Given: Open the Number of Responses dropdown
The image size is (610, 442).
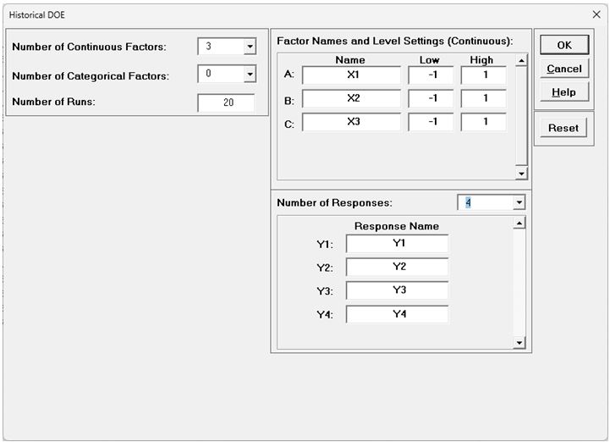Looking at the screenshot, I should 519,203.
